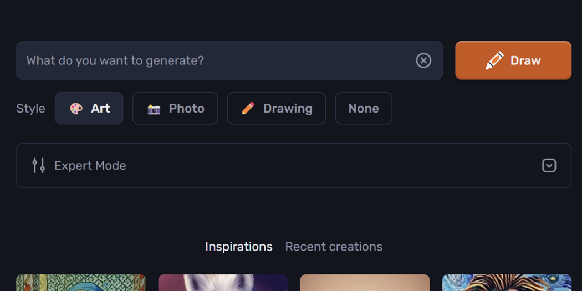Open the white fox inspiration thumbnail
This screenshot has height=291, width=582.
click(x=223, y=283)
